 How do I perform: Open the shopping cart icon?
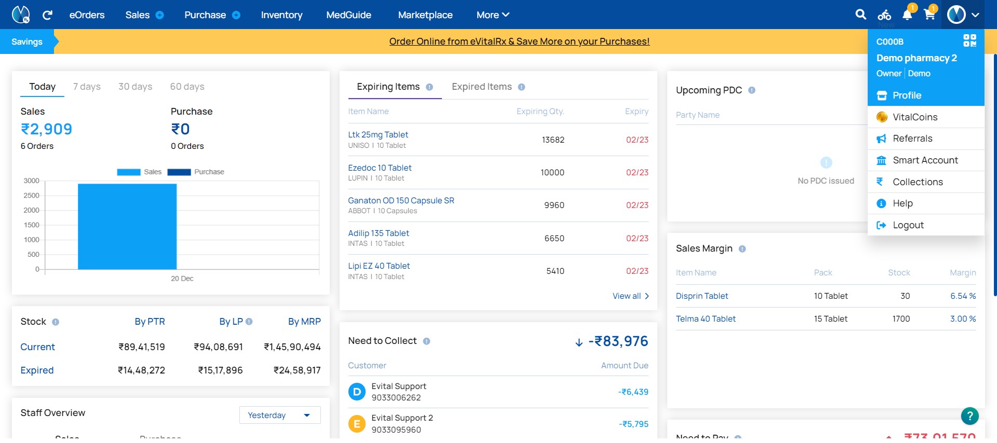point(929,15)
